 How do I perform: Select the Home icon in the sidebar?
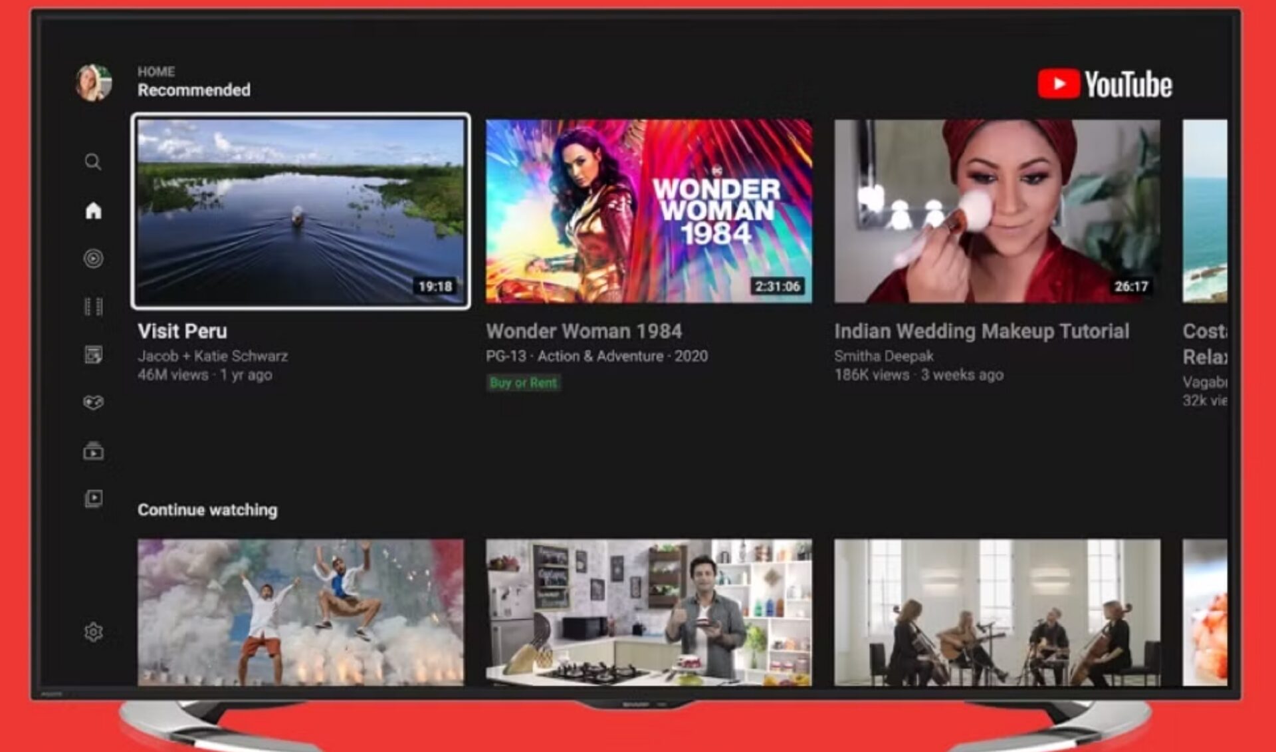[93, 209]
